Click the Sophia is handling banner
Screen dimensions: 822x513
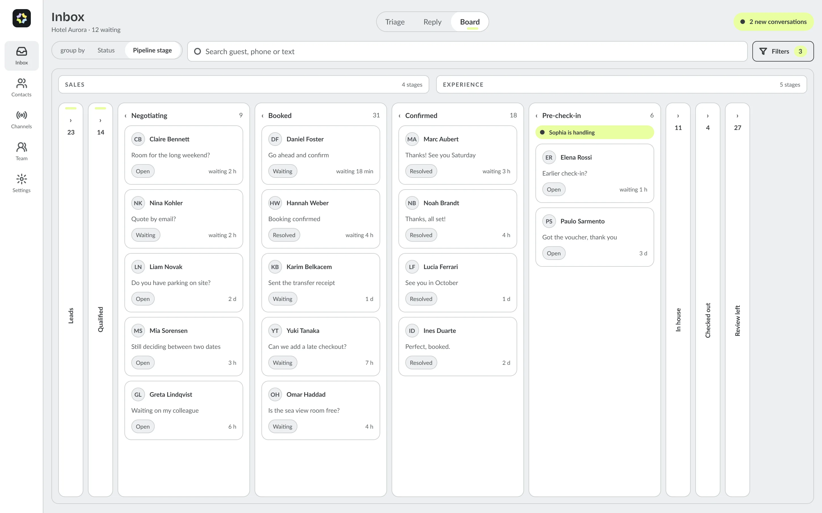point(595,132)
